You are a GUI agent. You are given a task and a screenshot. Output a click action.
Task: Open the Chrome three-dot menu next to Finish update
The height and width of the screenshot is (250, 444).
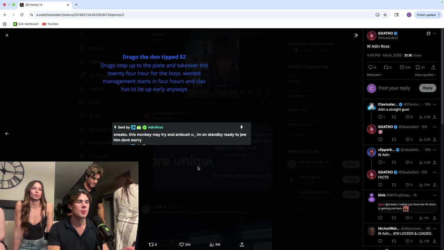pos(439,15)
